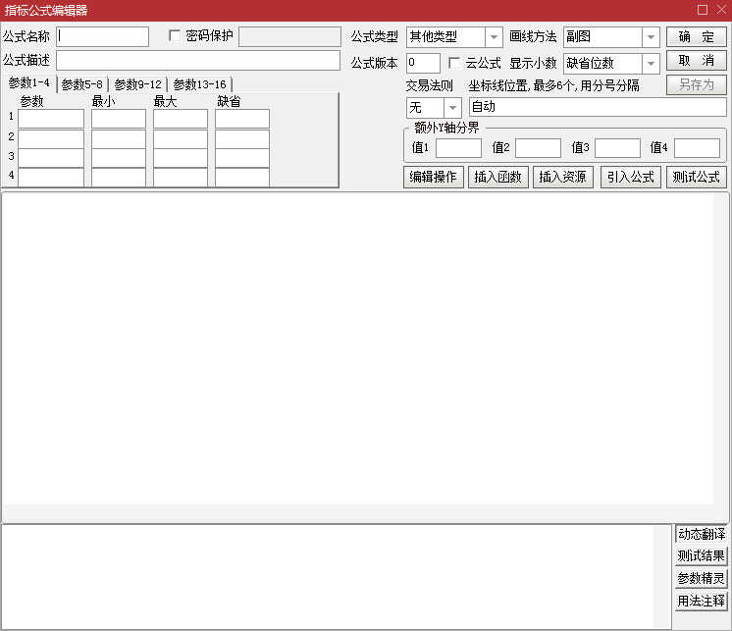Toggle the 云公式 checkbox
Viewport: 732px width, 631px height.
tap(453, 63)
